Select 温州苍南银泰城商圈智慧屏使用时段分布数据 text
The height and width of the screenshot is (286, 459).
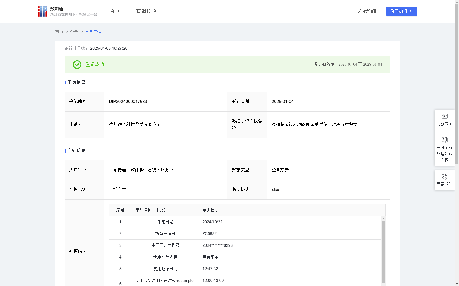(x=314, y=125)
